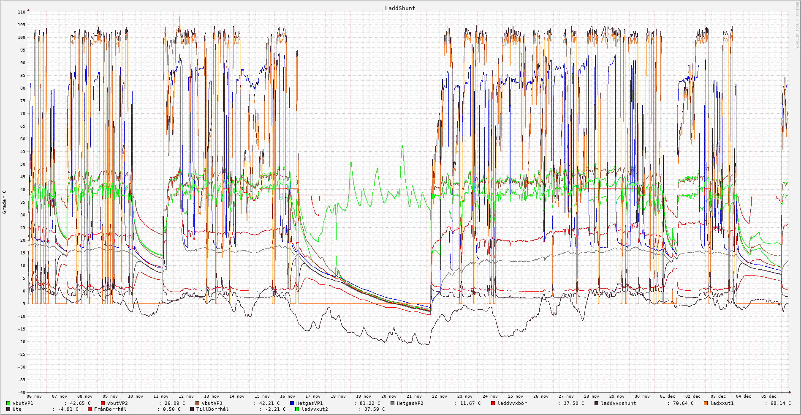Click the brown vbutVP3 legend swatch
801x415 pixels.
[x=198, y=403]
